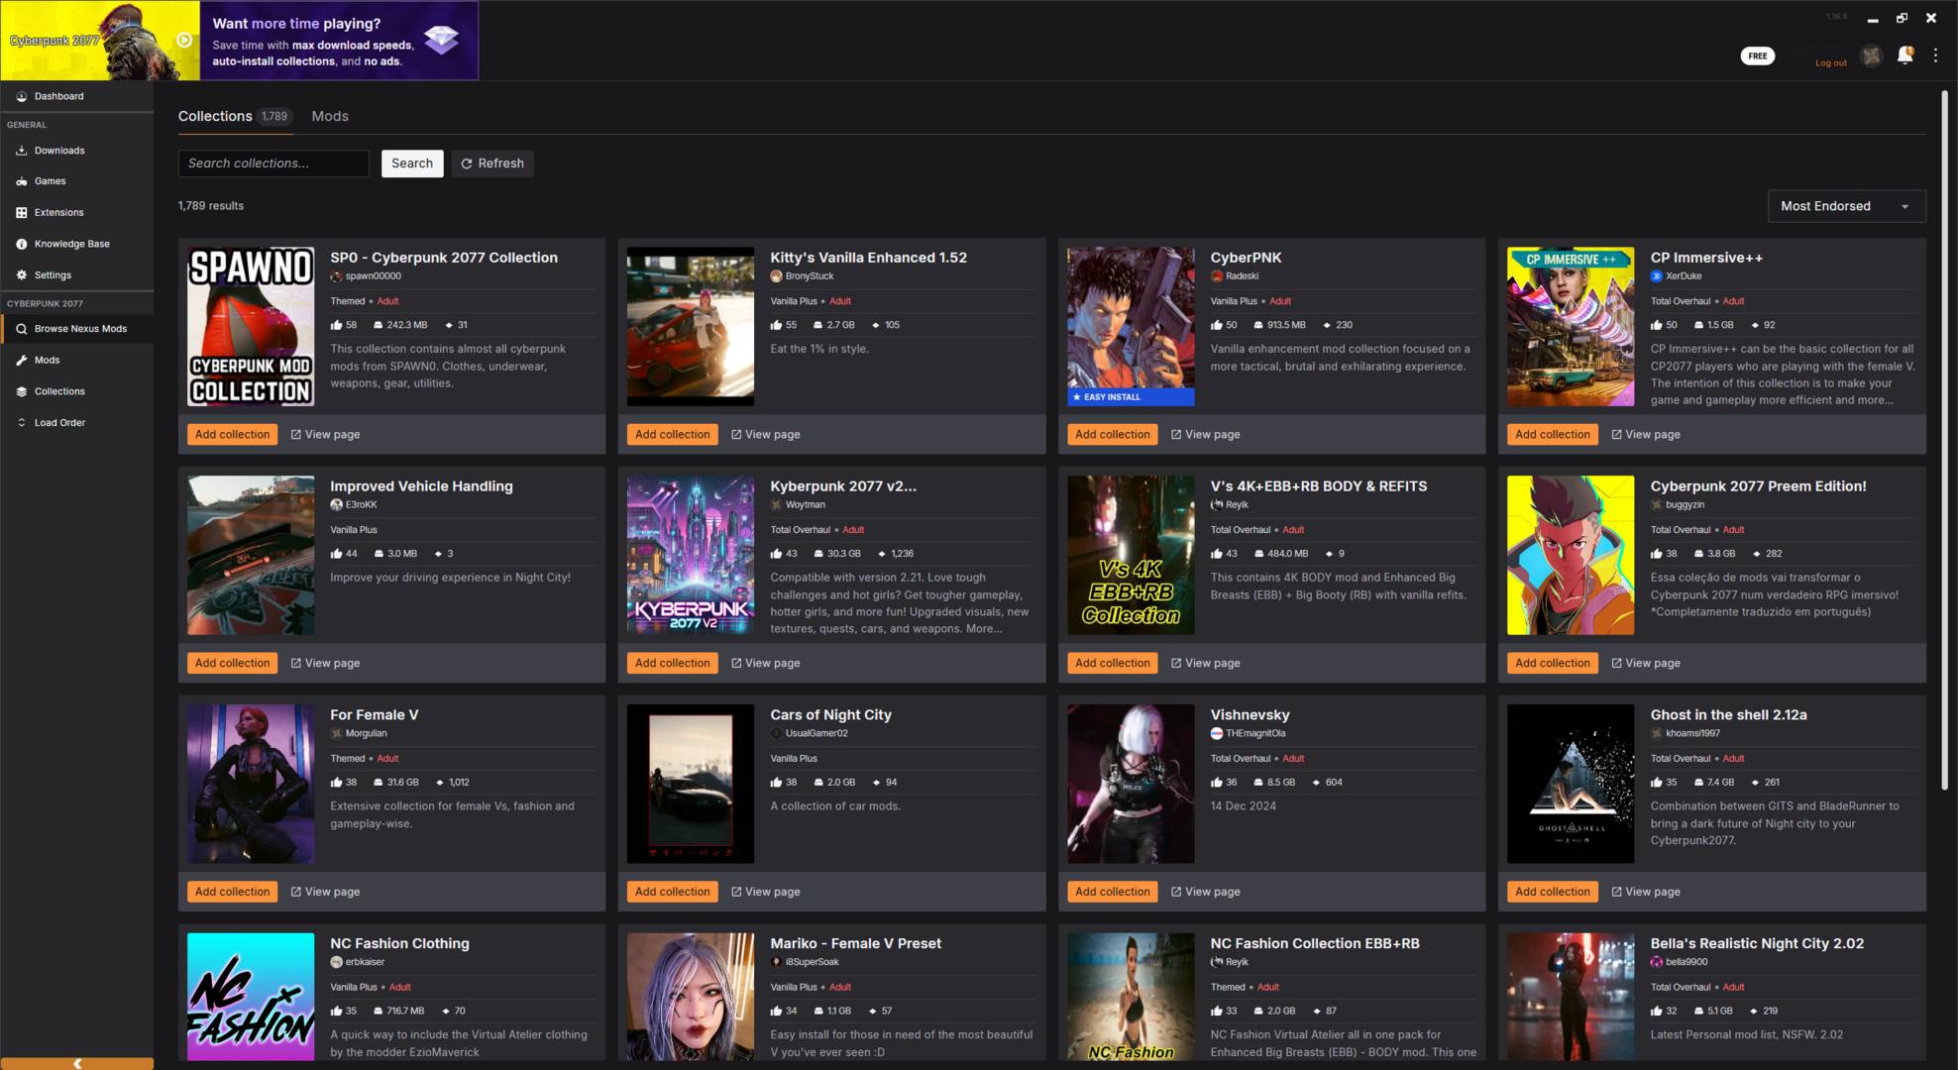
Task: Open the Downloads section in the sidebar
Action: pyautogui.click(x=59, y=150)
